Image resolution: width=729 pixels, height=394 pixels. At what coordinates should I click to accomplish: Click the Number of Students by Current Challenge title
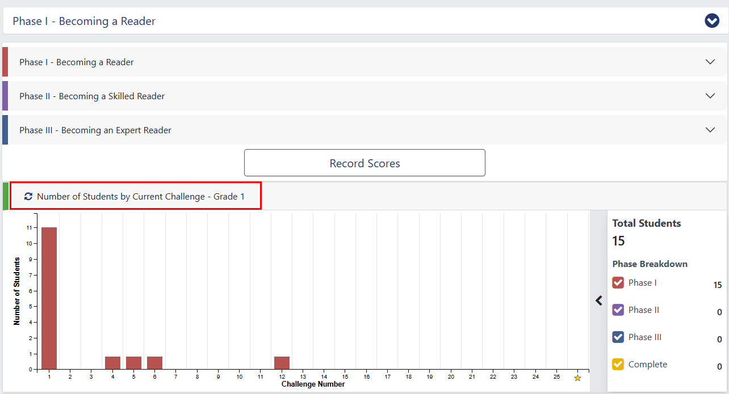141,197
